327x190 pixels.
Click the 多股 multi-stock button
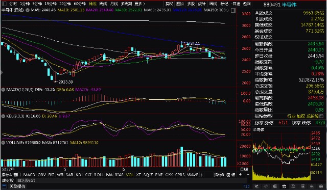point(191,4)
